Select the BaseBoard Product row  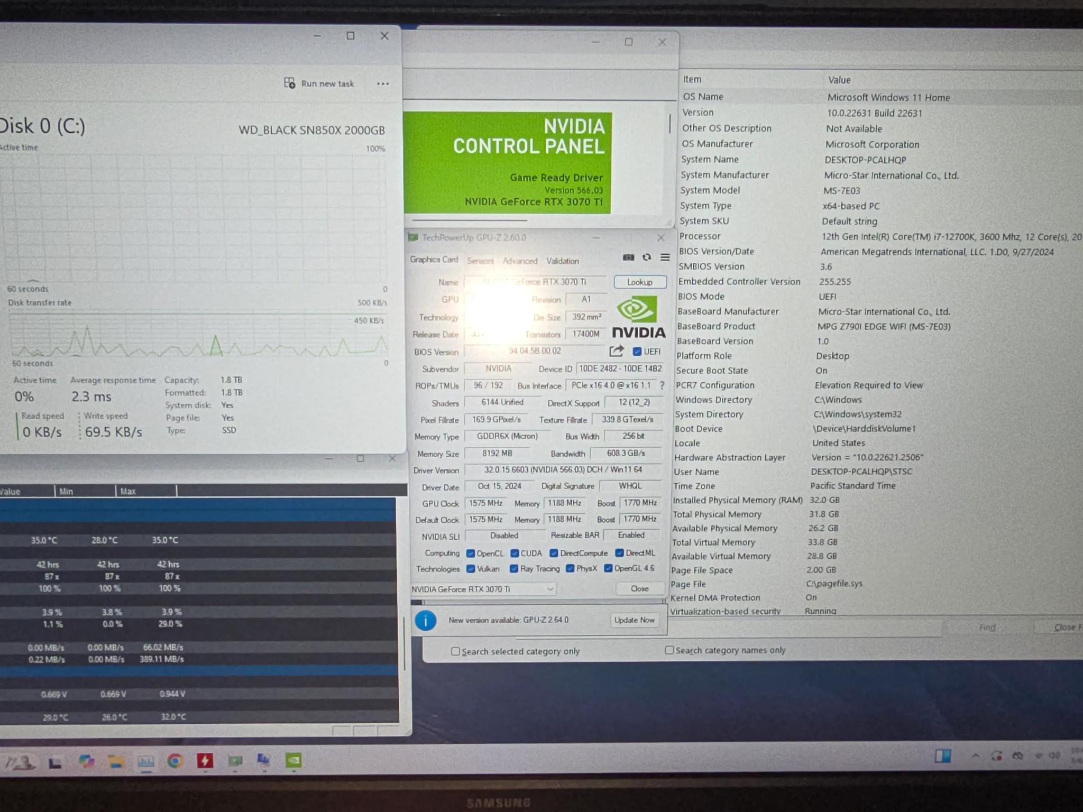coord(879,327)
